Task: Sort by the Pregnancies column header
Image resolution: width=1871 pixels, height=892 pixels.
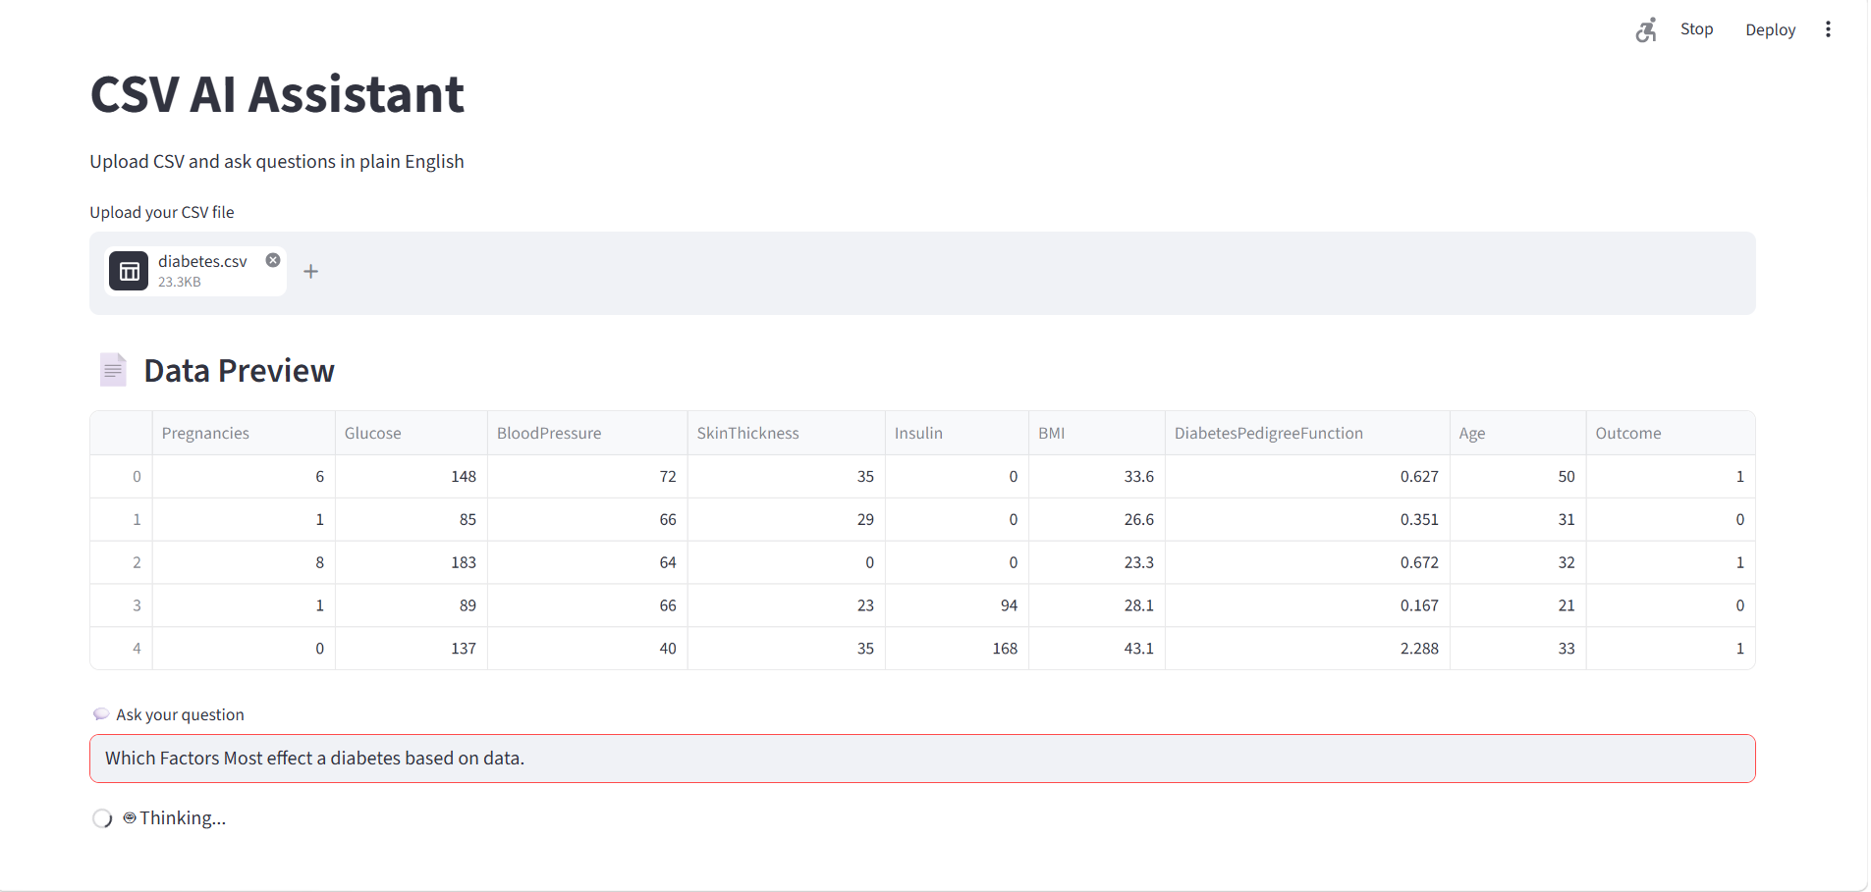Action: pos(244,433)
